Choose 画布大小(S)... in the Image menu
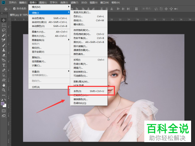Screen dimensions: 195x146 (50, 36)
